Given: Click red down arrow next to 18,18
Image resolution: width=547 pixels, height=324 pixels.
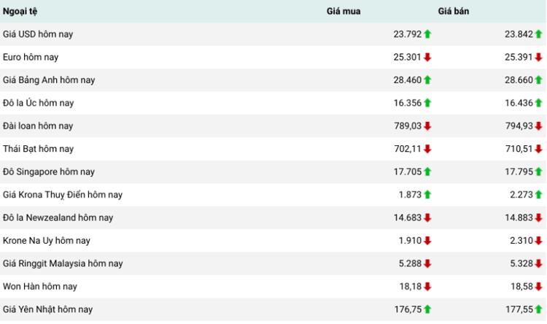Looking at the screenshot, I should pos(427,287).
